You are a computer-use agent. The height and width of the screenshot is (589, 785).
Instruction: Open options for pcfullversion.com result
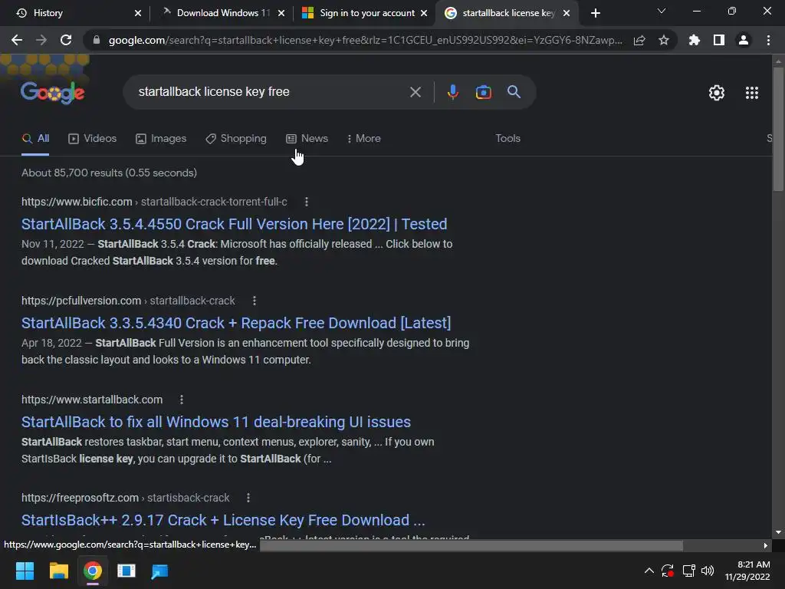(x=255, y=301)
